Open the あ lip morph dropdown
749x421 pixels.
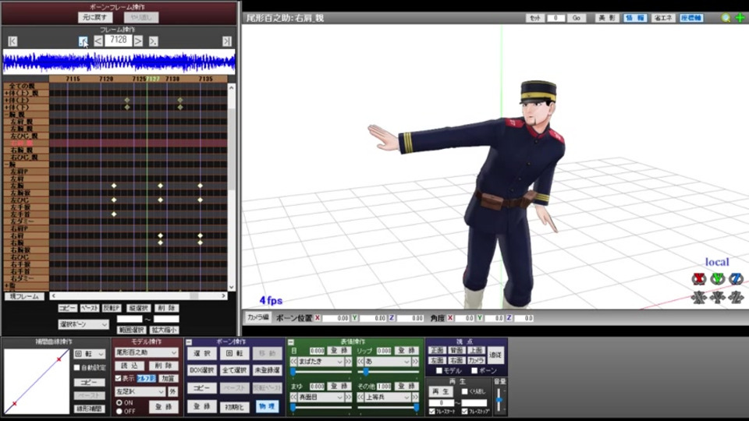click(x=388, y=362)
